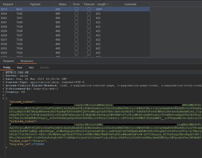The width and height of the screenshot is (202, 158).
Task: Select request 6343 cell
Action: 4,14
